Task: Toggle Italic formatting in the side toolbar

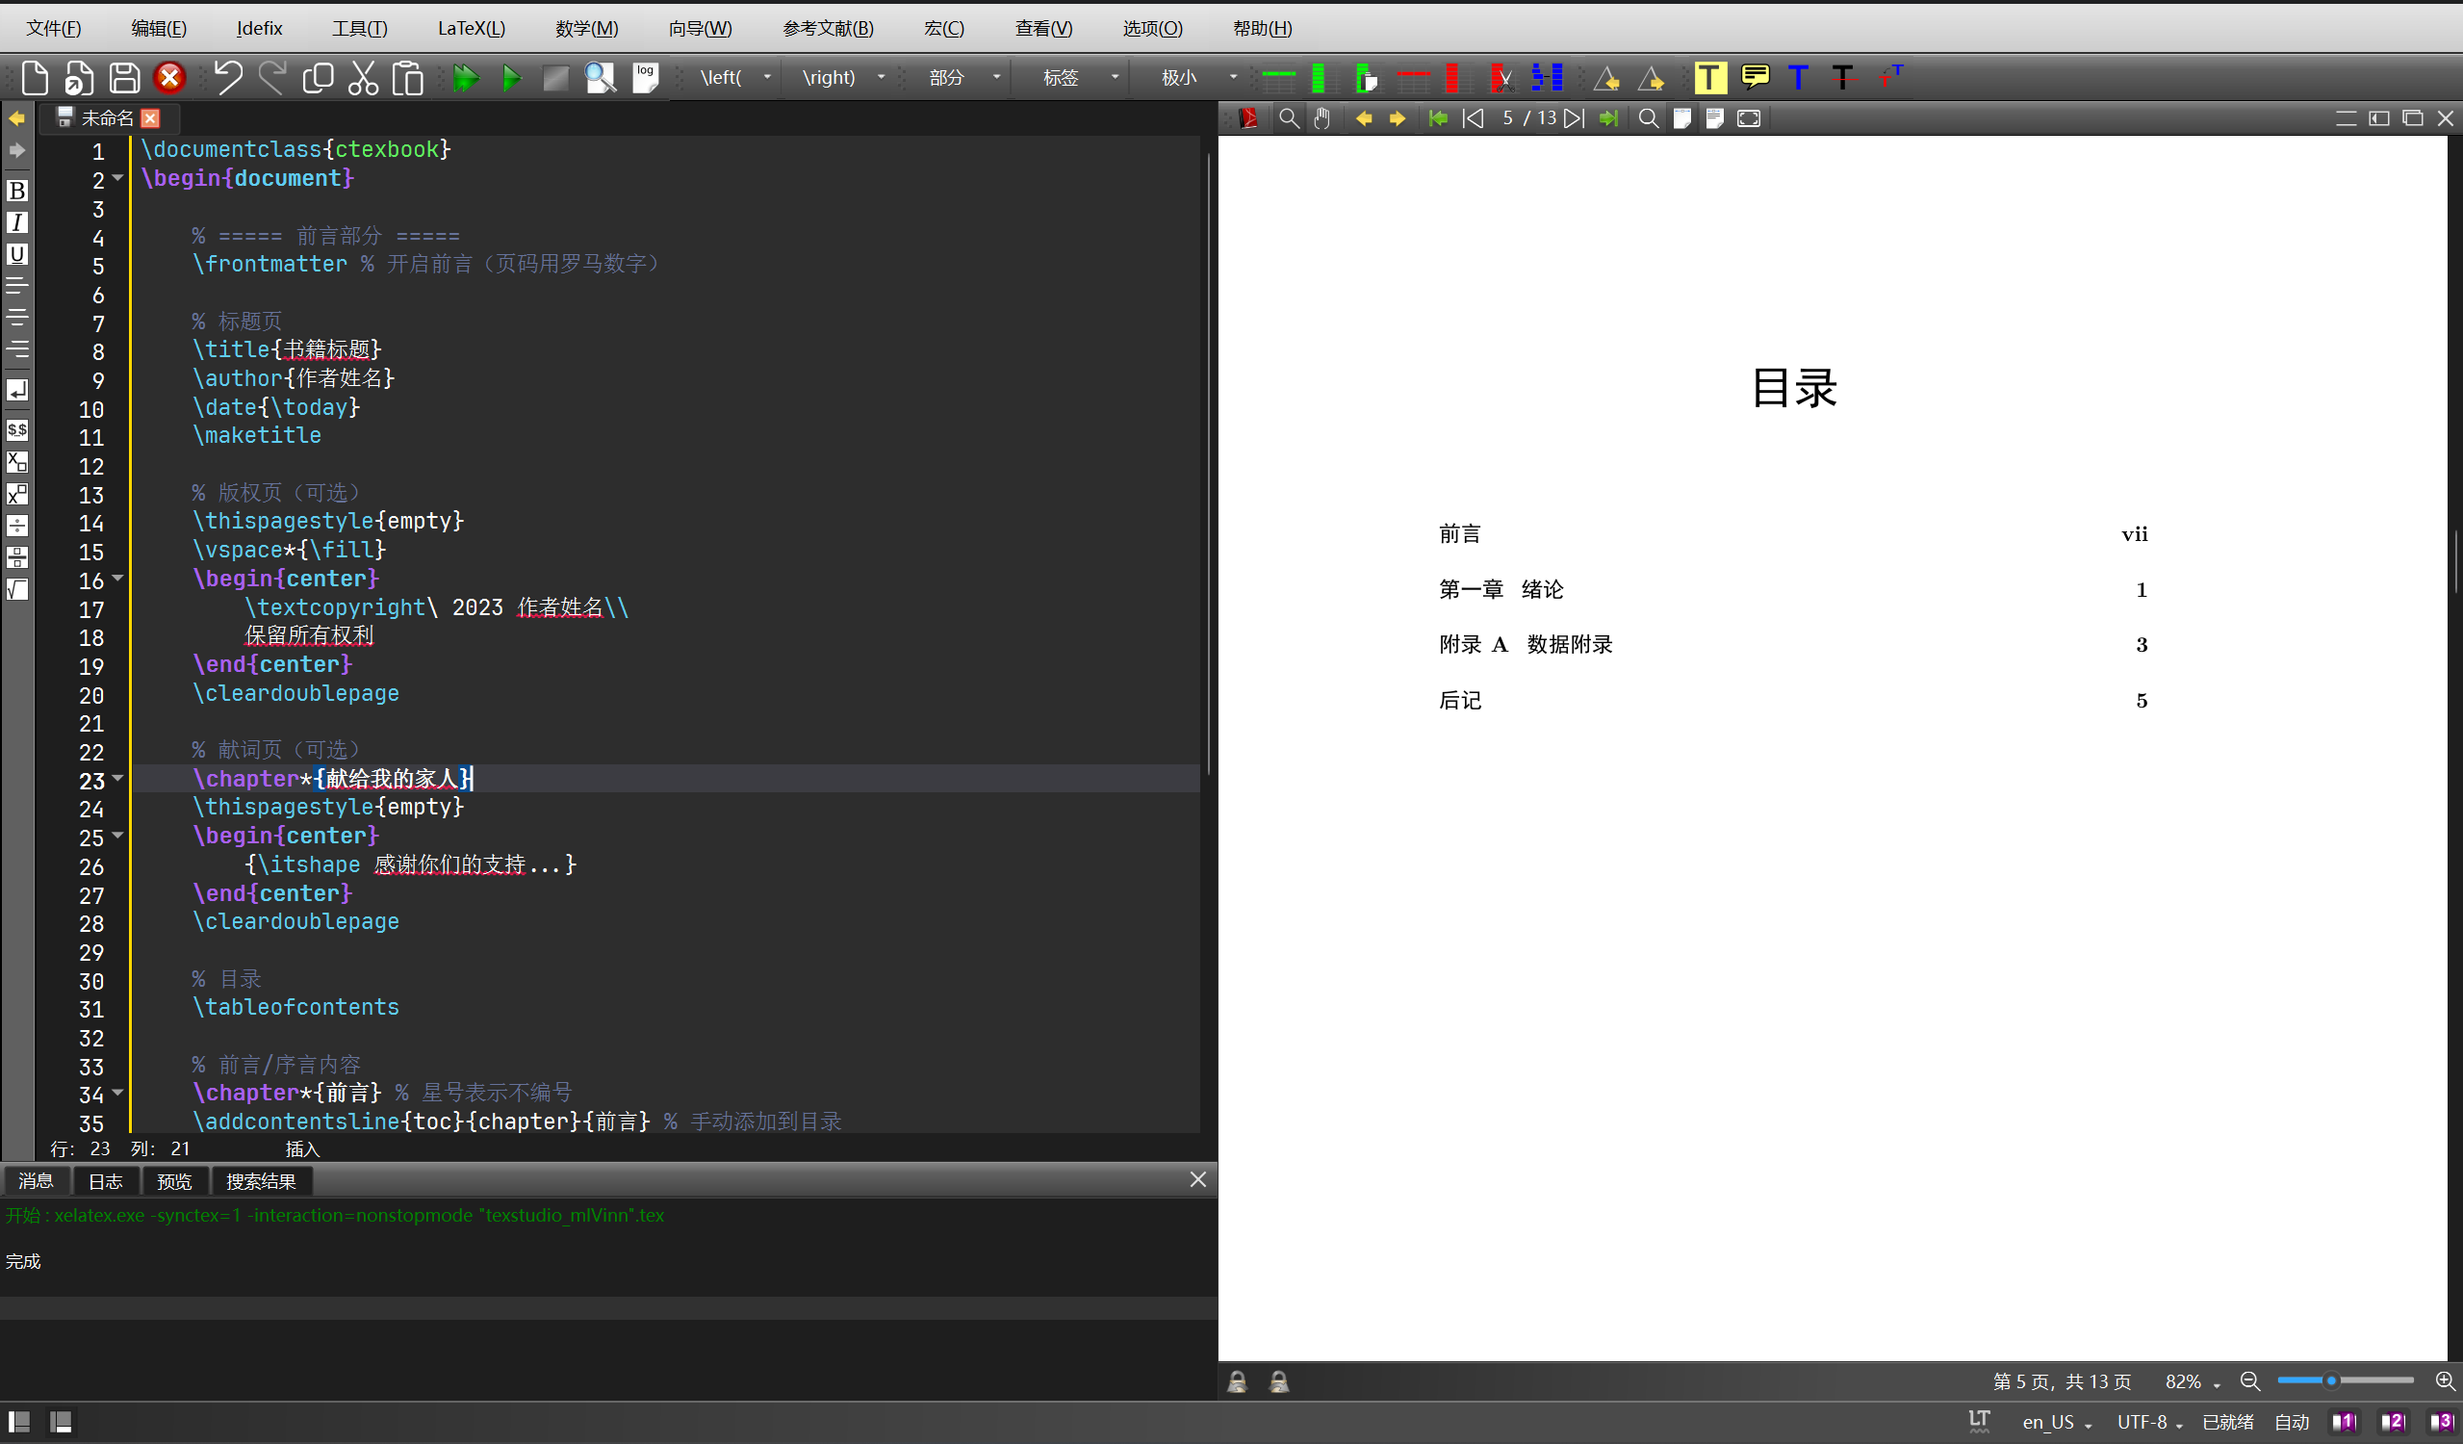Action: (x=16, y=223)
